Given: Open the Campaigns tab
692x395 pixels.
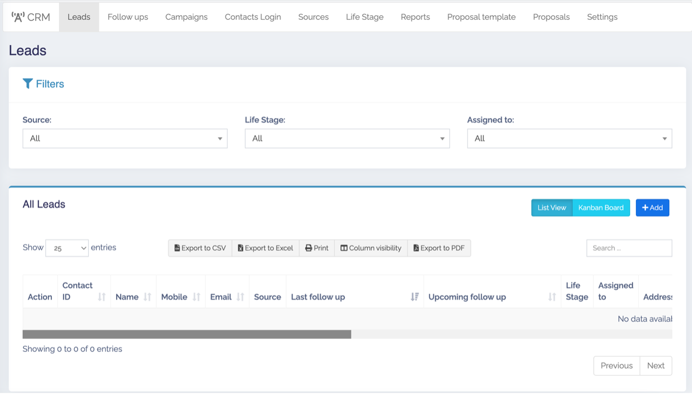Looking at the screenshot, I should tap(186, 17).
